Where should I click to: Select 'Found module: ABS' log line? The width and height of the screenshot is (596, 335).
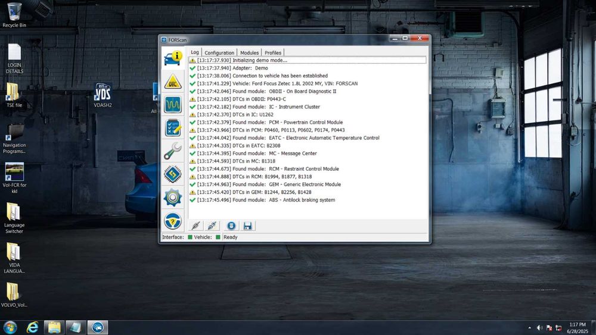307,201
